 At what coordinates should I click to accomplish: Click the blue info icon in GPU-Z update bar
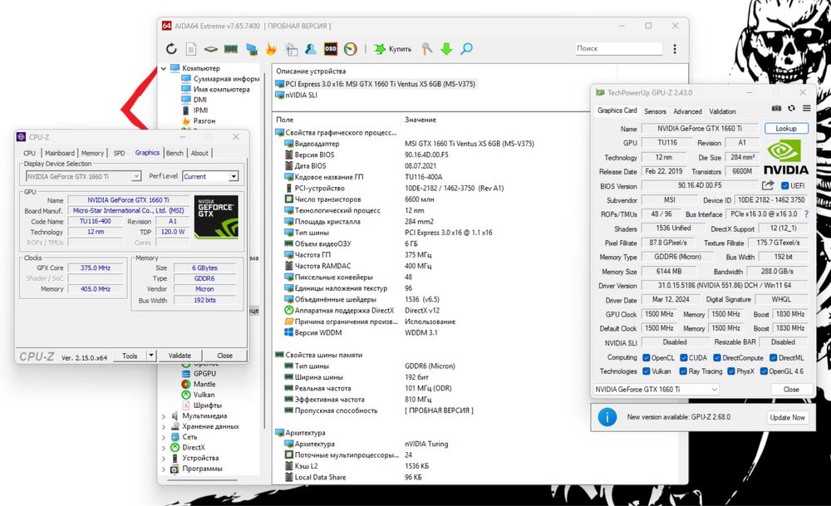607,417
